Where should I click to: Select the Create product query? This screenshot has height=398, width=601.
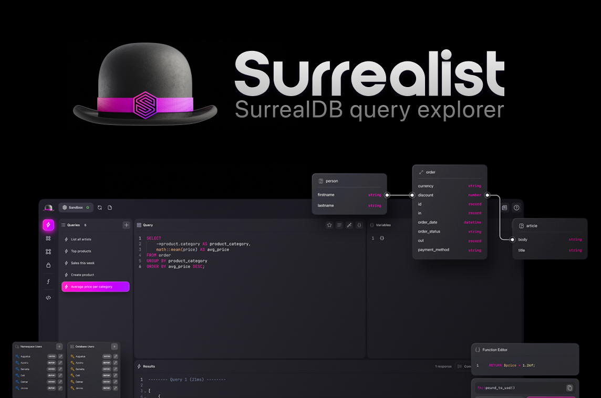point(95,275)
